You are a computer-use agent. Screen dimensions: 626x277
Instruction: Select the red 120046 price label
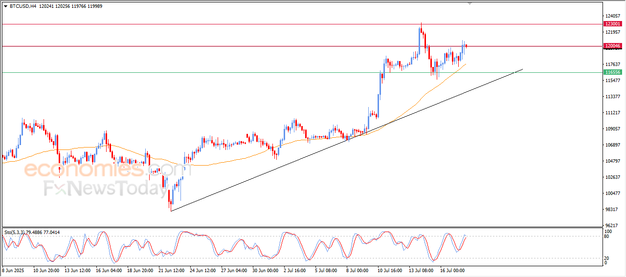tap(613, 46)
